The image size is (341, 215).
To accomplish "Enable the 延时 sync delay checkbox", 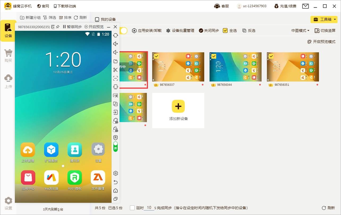I will [x=132, y=208].
